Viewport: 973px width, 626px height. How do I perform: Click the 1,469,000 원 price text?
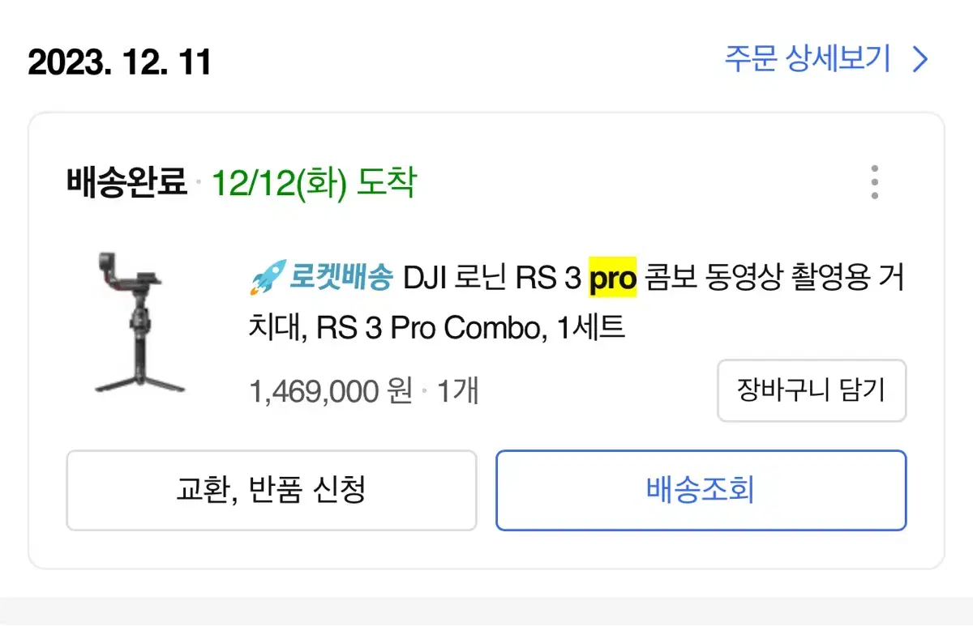[331, 392]
